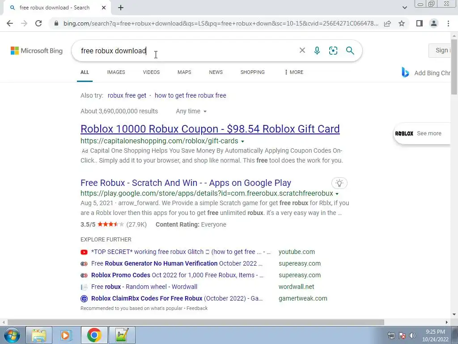Clear the Bing search box with X
The width and height of the screenshot is (458, 344).
coord(302,50)
